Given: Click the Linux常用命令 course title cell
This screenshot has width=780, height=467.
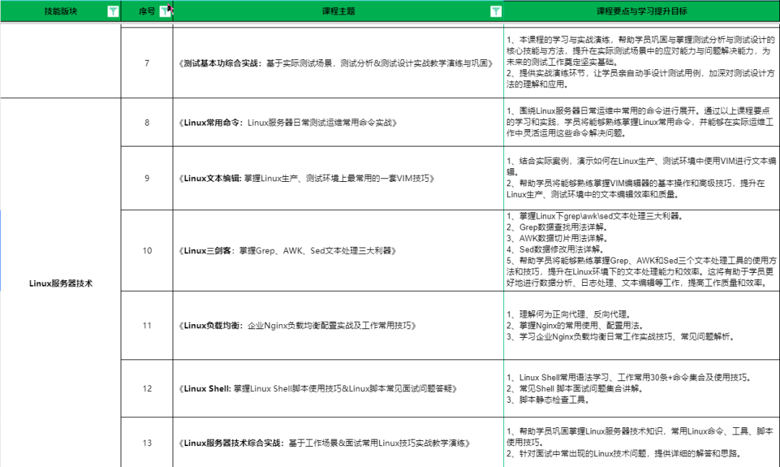Looking at the screenshot, I should [338, 123].
